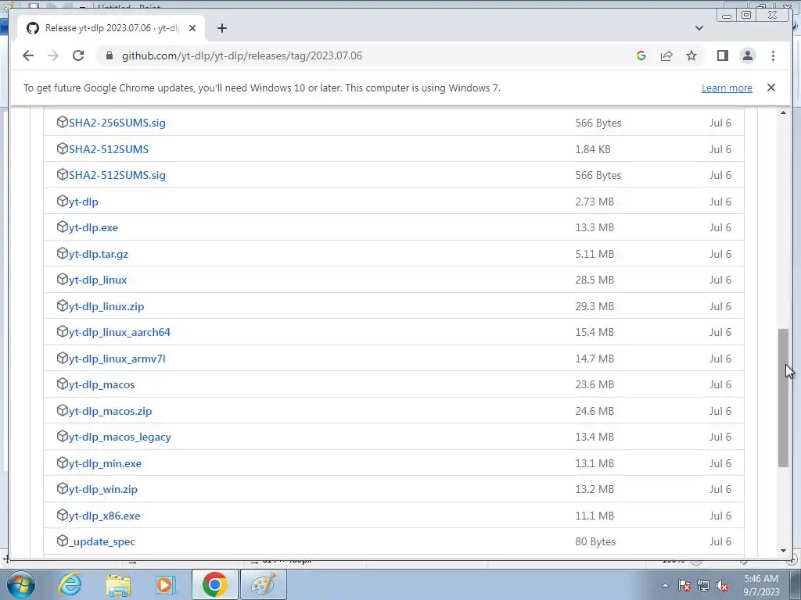Viewport: 801px width, 600px height.
Task: Download yt-dlp_macos_legacy
Action: coord(120,437)
